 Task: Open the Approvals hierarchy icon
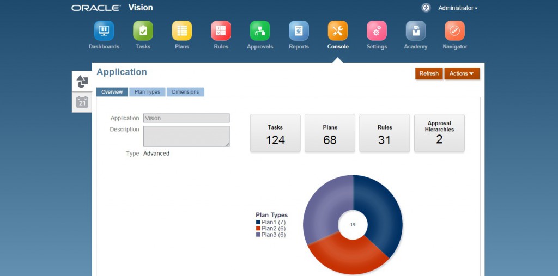(x=260, y=30)
